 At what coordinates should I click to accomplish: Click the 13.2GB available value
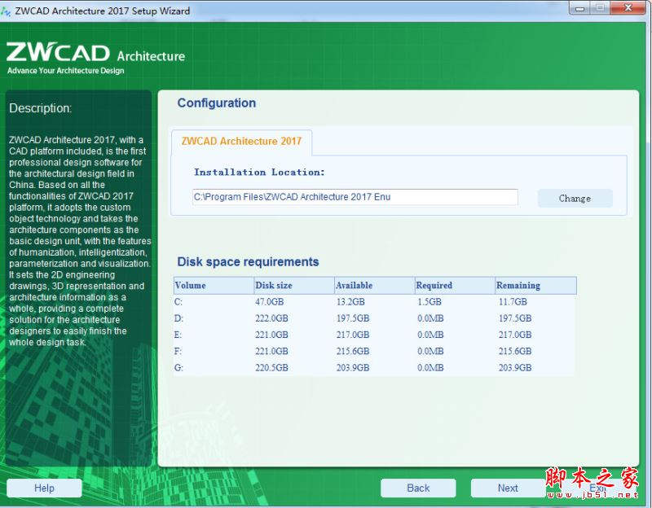[x=350, y=302]
